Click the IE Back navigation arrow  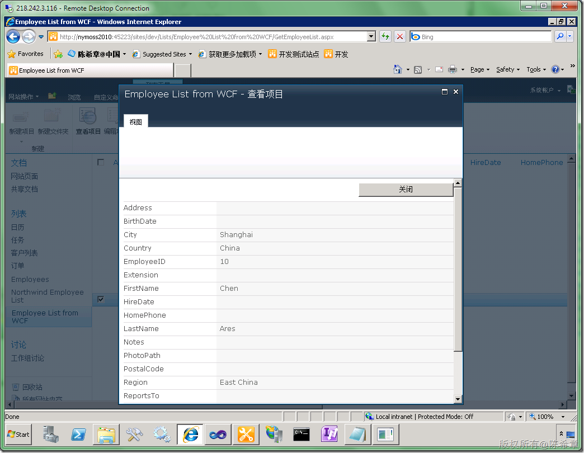13,36
